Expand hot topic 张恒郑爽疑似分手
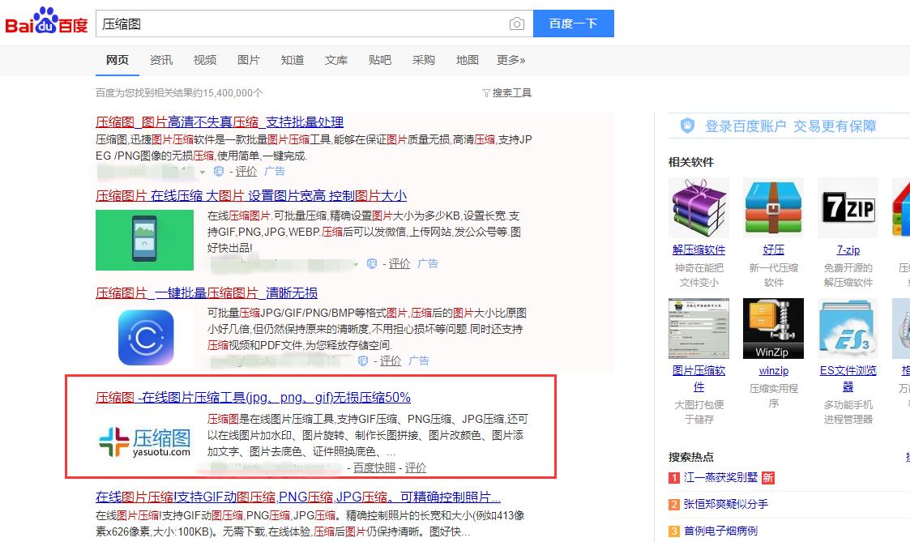Image resolution: width=910 pixels, height=542 pixels. click(x=727, y=504)
